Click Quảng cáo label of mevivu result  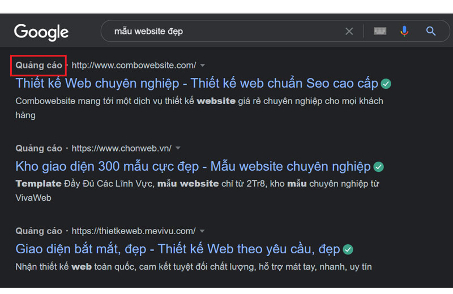(x=39, y=231)
